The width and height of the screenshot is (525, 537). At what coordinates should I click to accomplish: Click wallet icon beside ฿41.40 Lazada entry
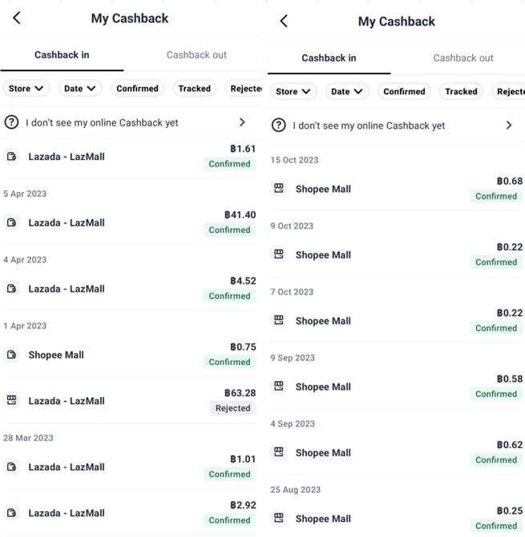(11, 222)
